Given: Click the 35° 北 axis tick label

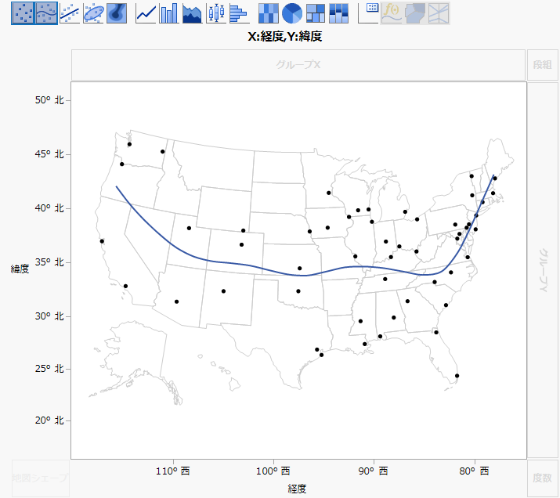Looking at the screenshot, I should click(x=49, y=262).
